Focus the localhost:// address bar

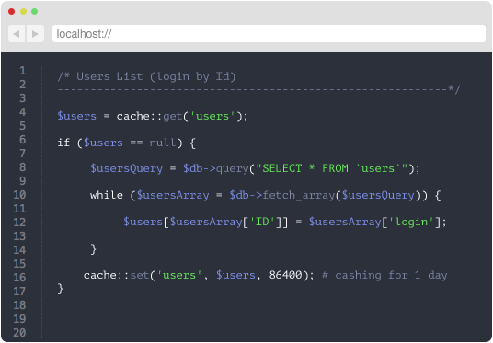(269, 34)
